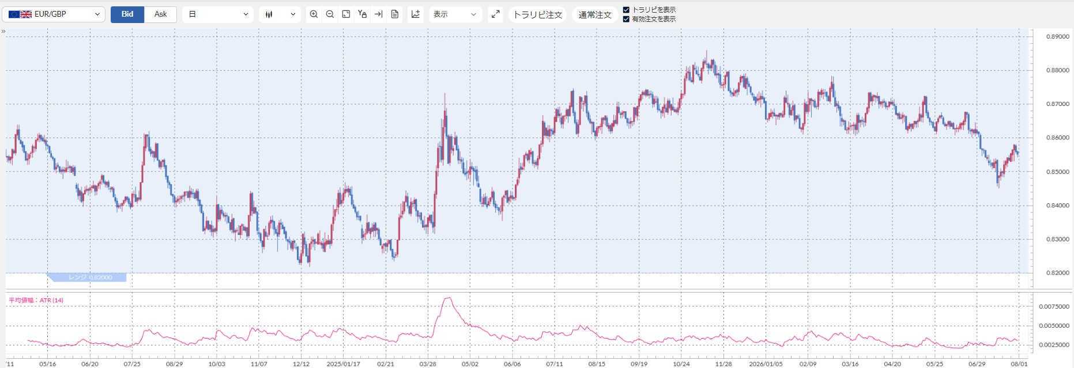The image size is (1074, 368).
Task: Click the トラリピ注文 button
Action: pyautogui.click(x=537, y=14)
